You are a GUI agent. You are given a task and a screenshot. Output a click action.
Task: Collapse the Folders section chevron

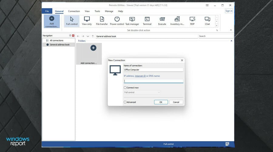pos(231,41)
